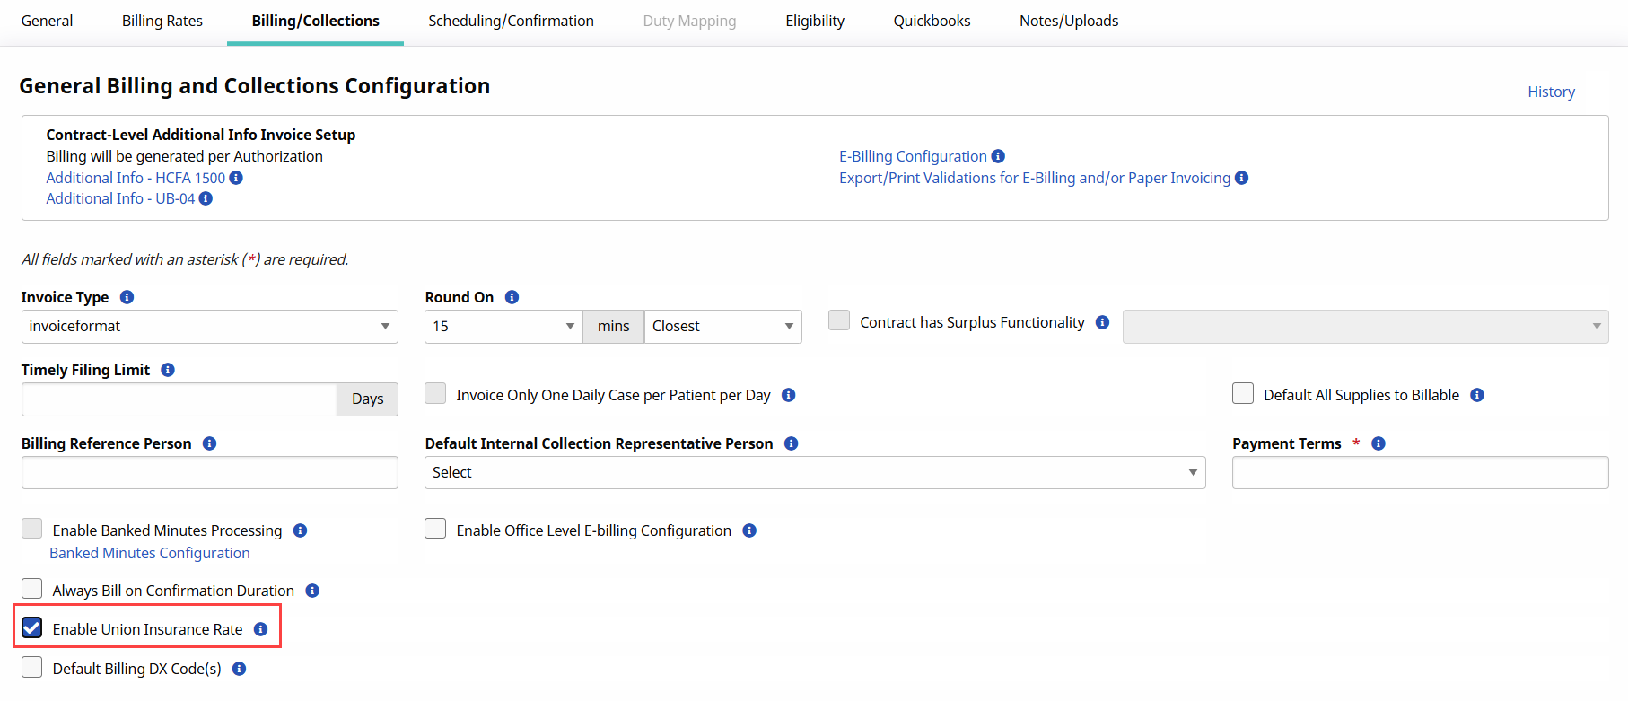
Task: Click info icon next to Payment Terms
Action: [1379, 443]
